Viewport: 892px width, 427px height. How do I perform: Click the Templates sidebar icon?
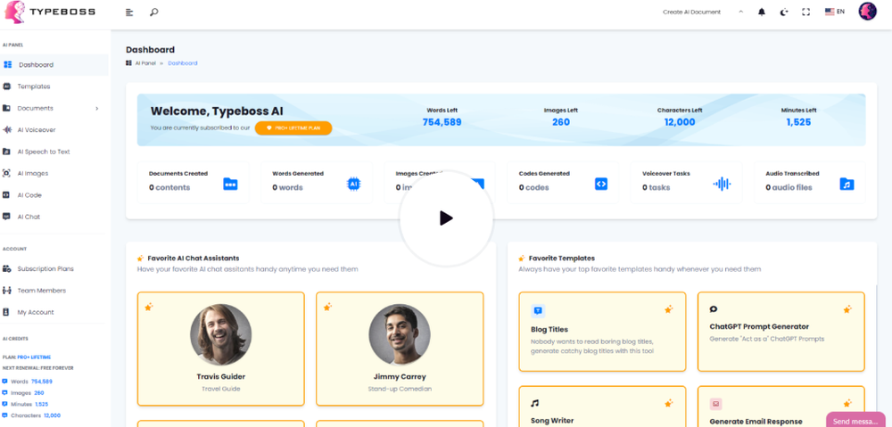coord(6,86)
